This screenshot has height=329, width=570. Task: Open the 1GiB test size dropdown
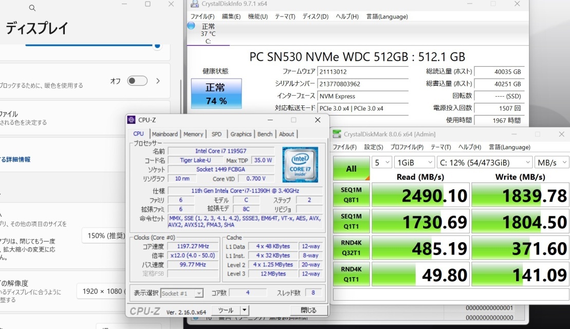point(414,162)
